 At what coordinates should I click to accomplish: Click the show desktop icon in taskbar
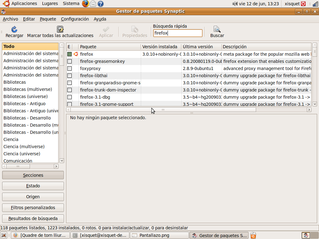coord(4,235)
